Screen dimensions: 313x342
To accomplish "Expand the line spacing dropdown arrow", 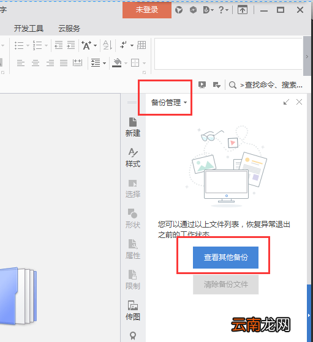I will tap(104, 63).
